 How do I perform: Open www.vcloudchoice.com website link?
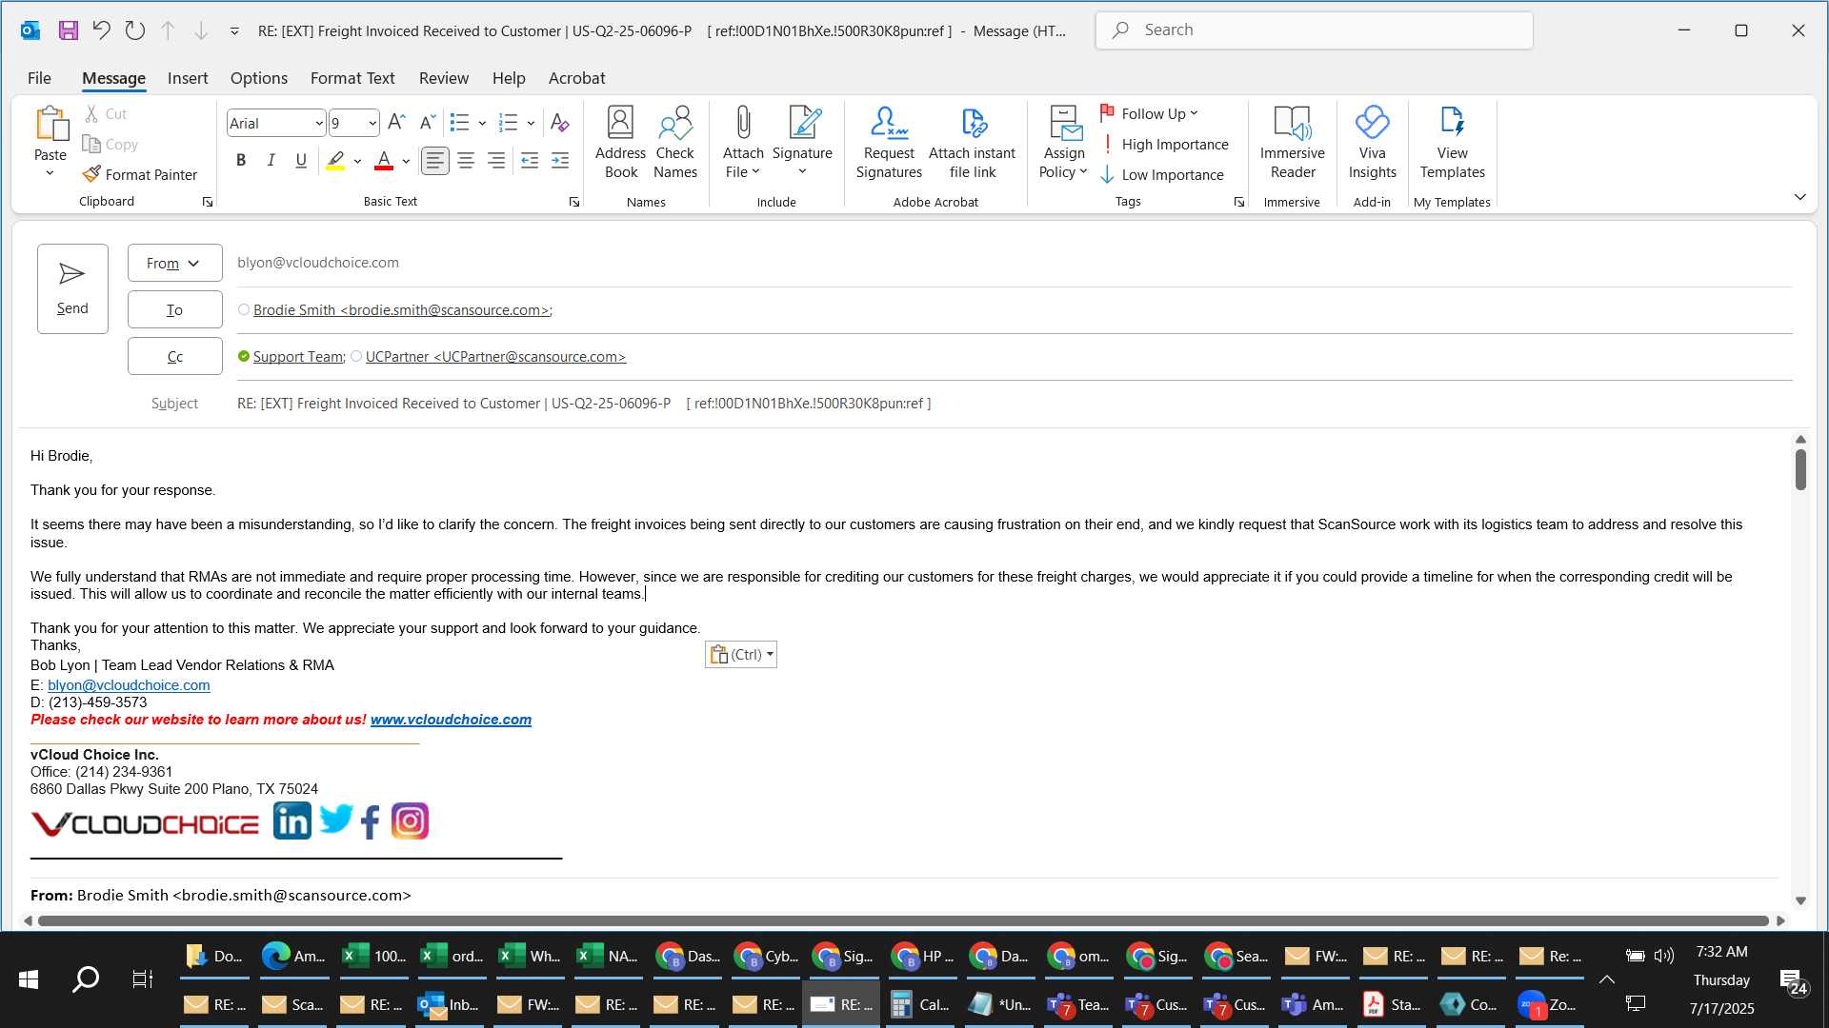(451, 720)
